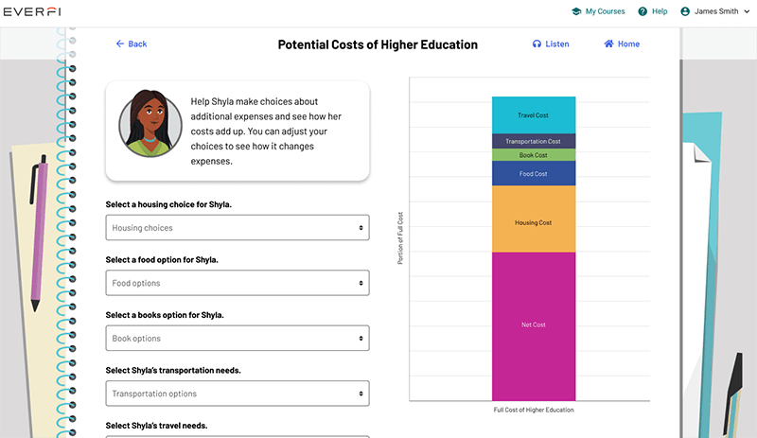Click the Transportation Cost chart segment
The image size is (757, 438).
tap(534, 142)
